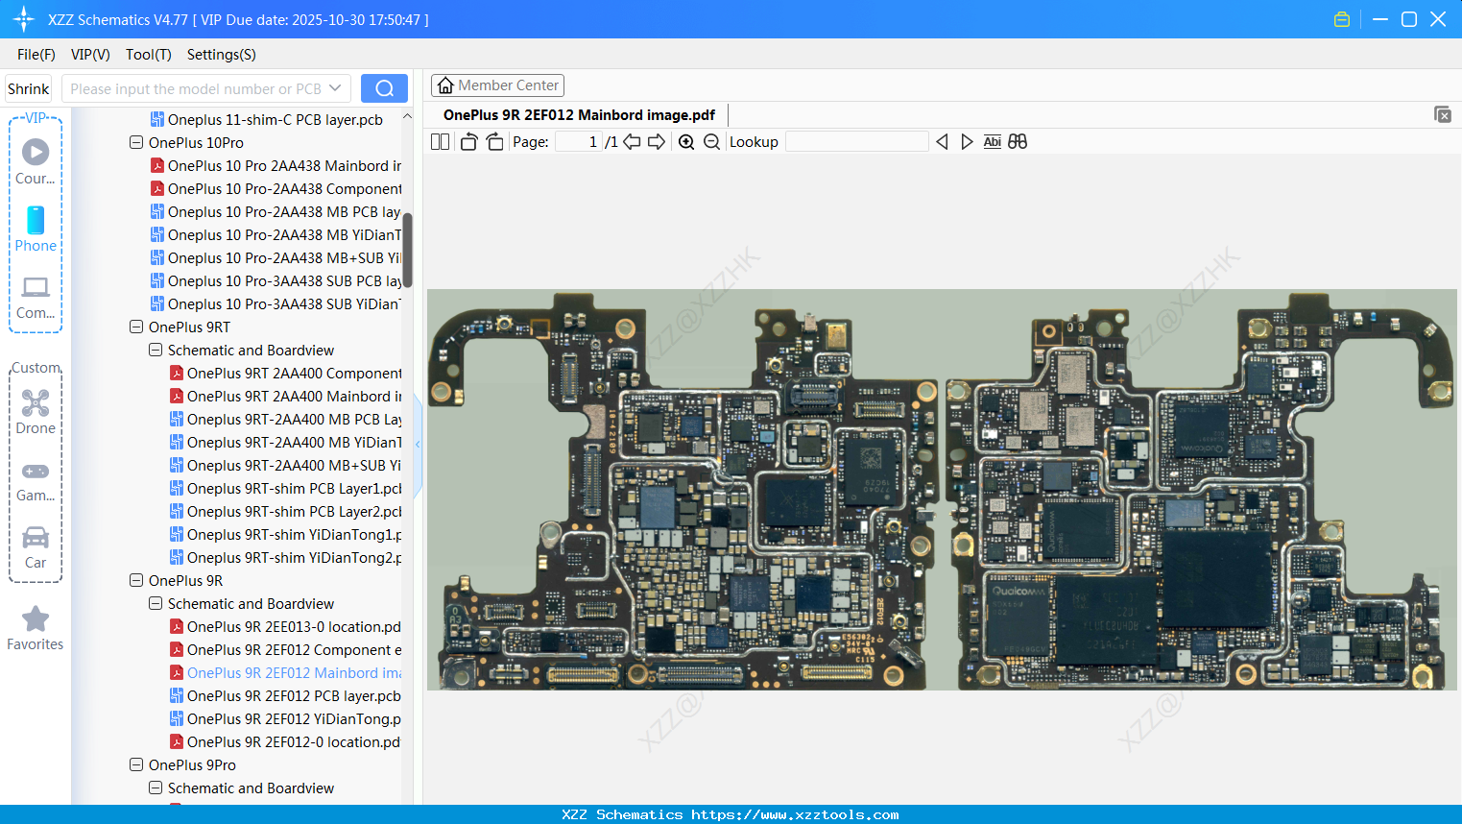Viewport: 1462px width, 824px height.
Task: Click the Member Center button
Action: pyautogui.click(x=497, y=85)
